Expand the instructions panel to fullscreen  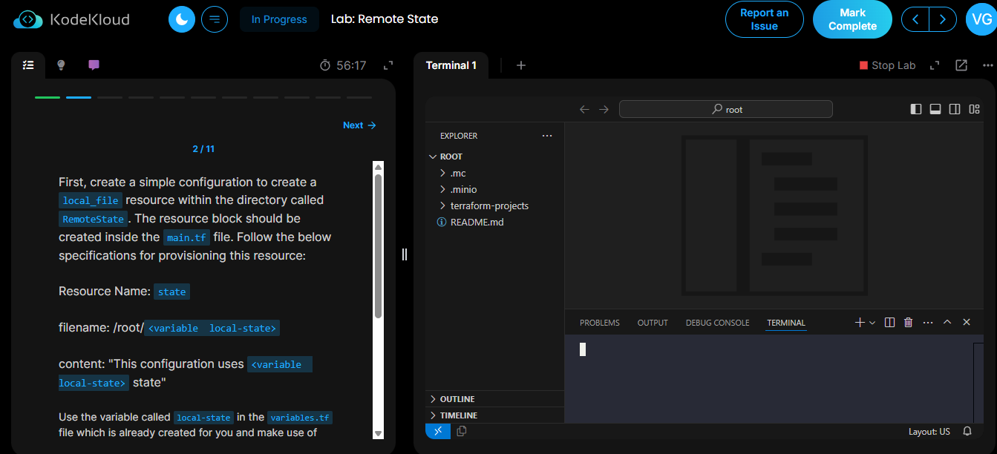(388, 65)
